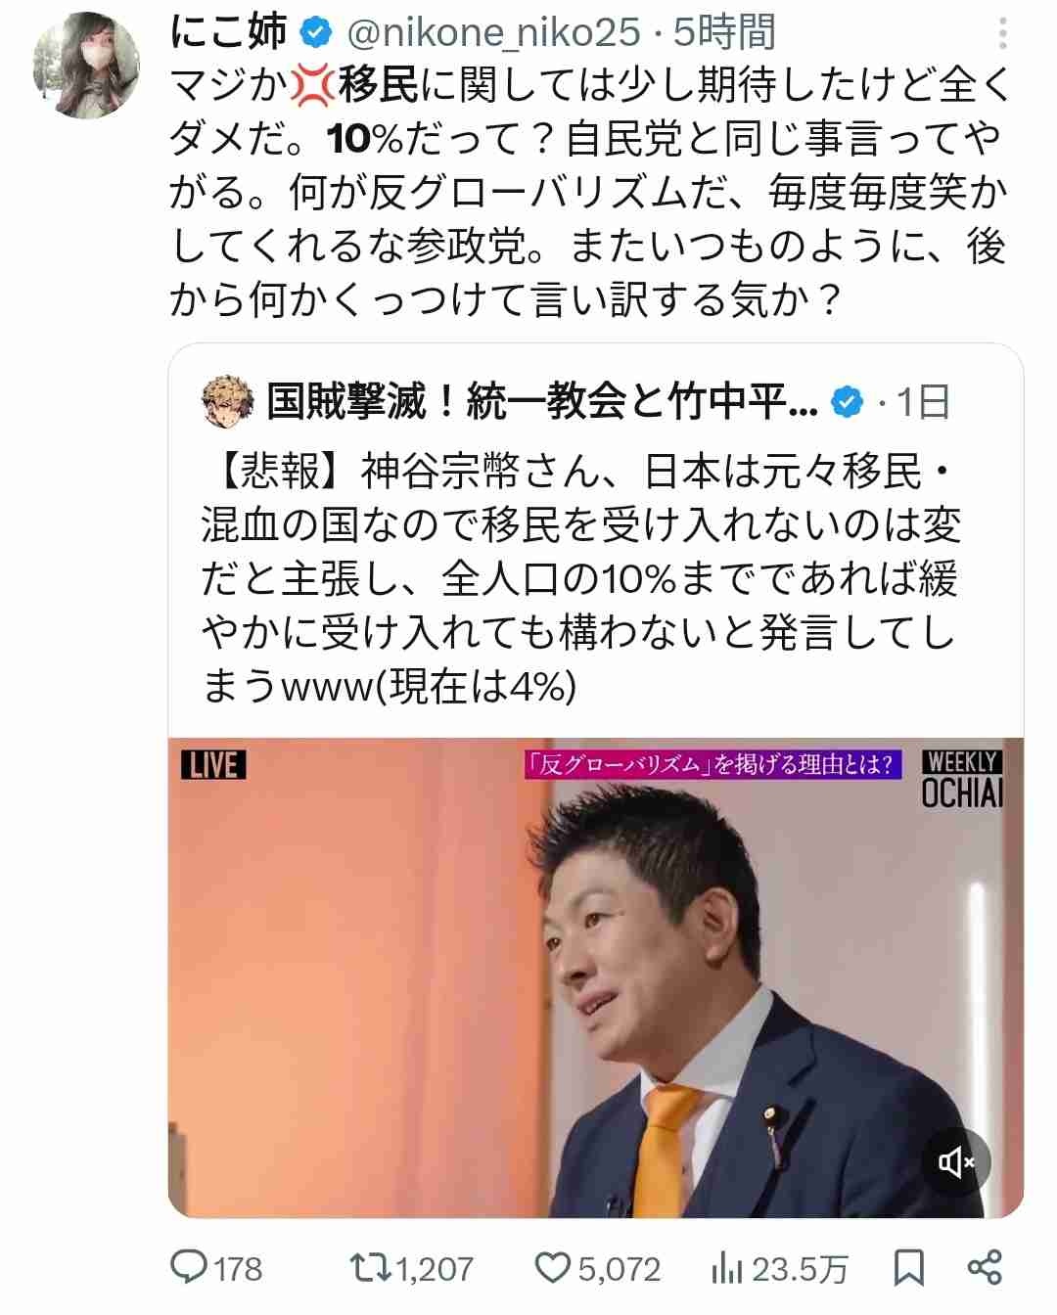
Task: Open the quoted tweet text about 神谷宗幣さん
Action: tap(579, 579)
